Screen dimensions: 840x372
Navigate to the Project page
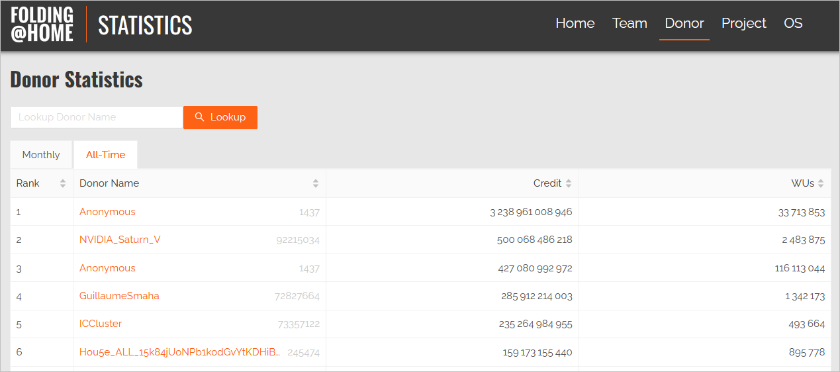(743, 23)
